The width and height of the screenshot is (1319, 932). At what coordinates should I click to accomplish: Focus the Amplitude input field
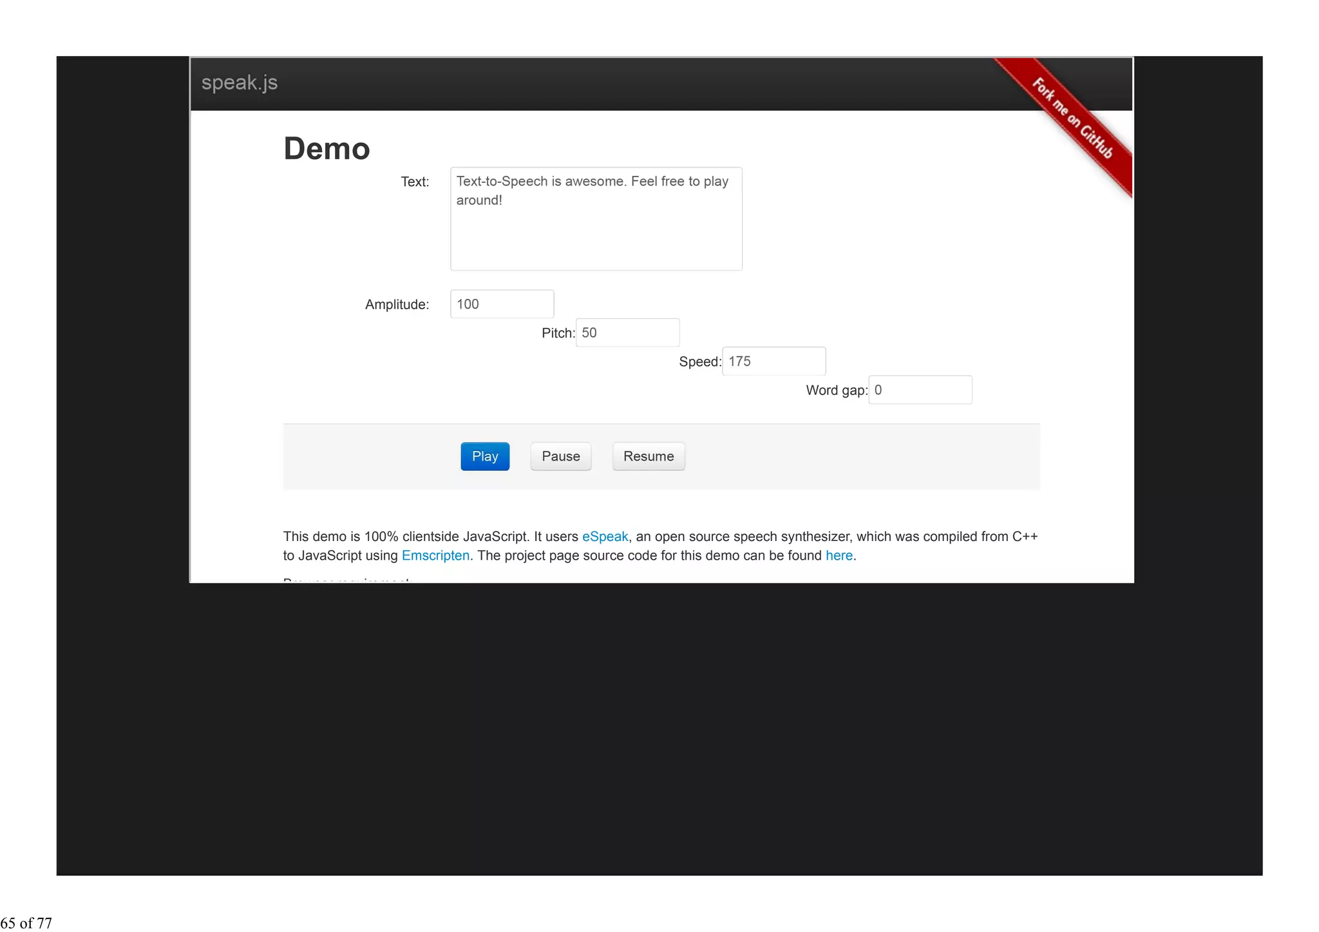502,304
